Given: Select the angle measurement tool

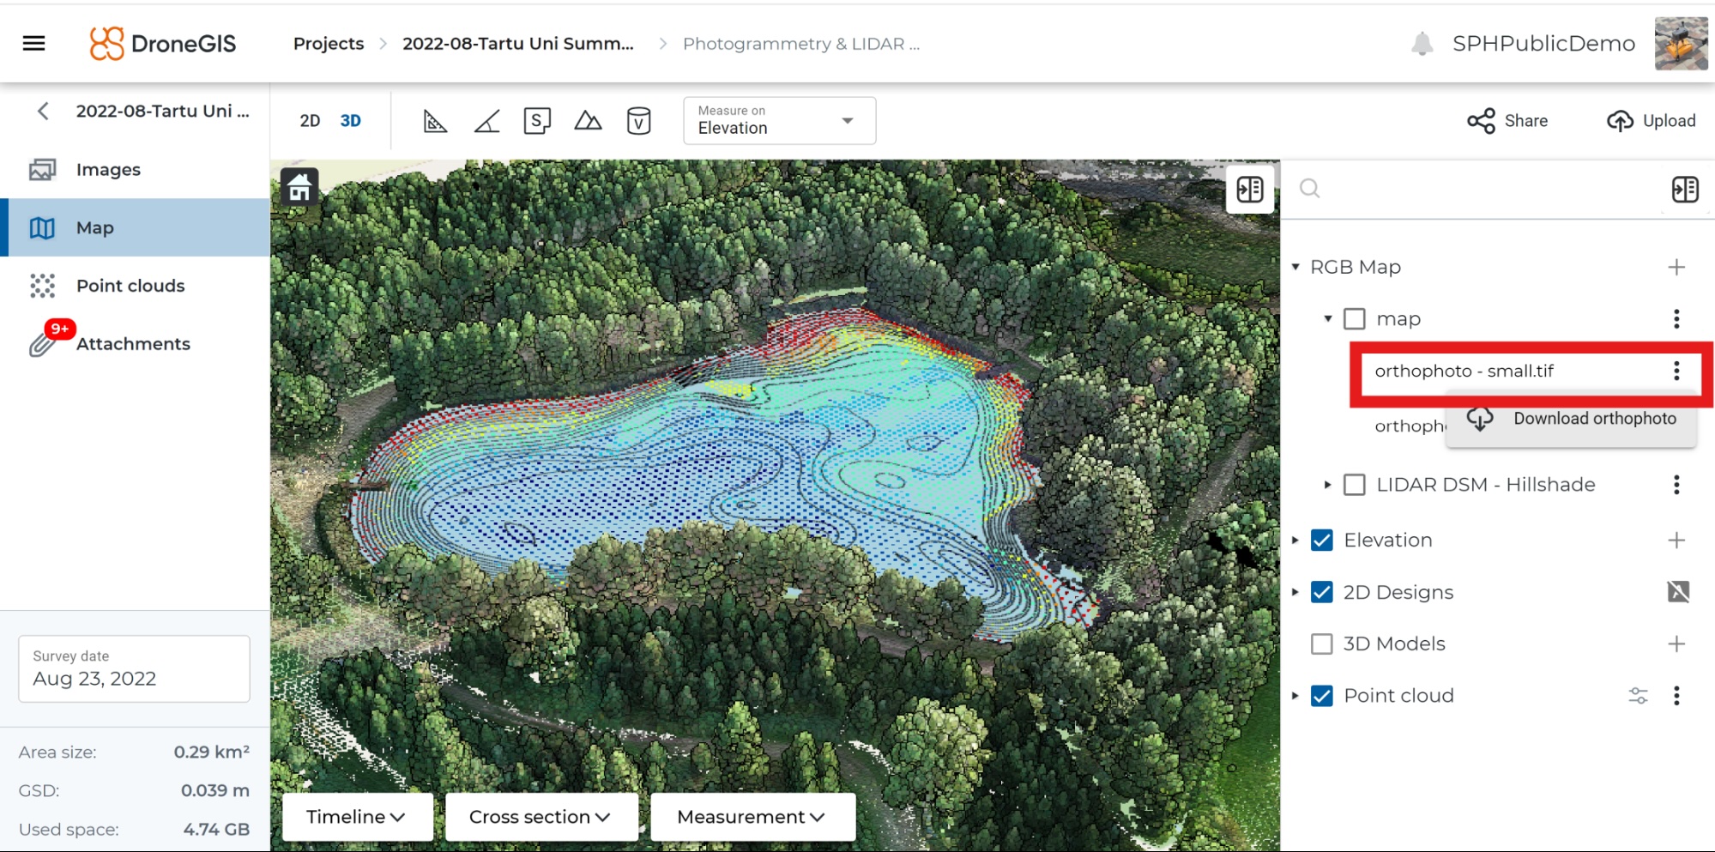Looking at the screenshot, I should 486,121.
